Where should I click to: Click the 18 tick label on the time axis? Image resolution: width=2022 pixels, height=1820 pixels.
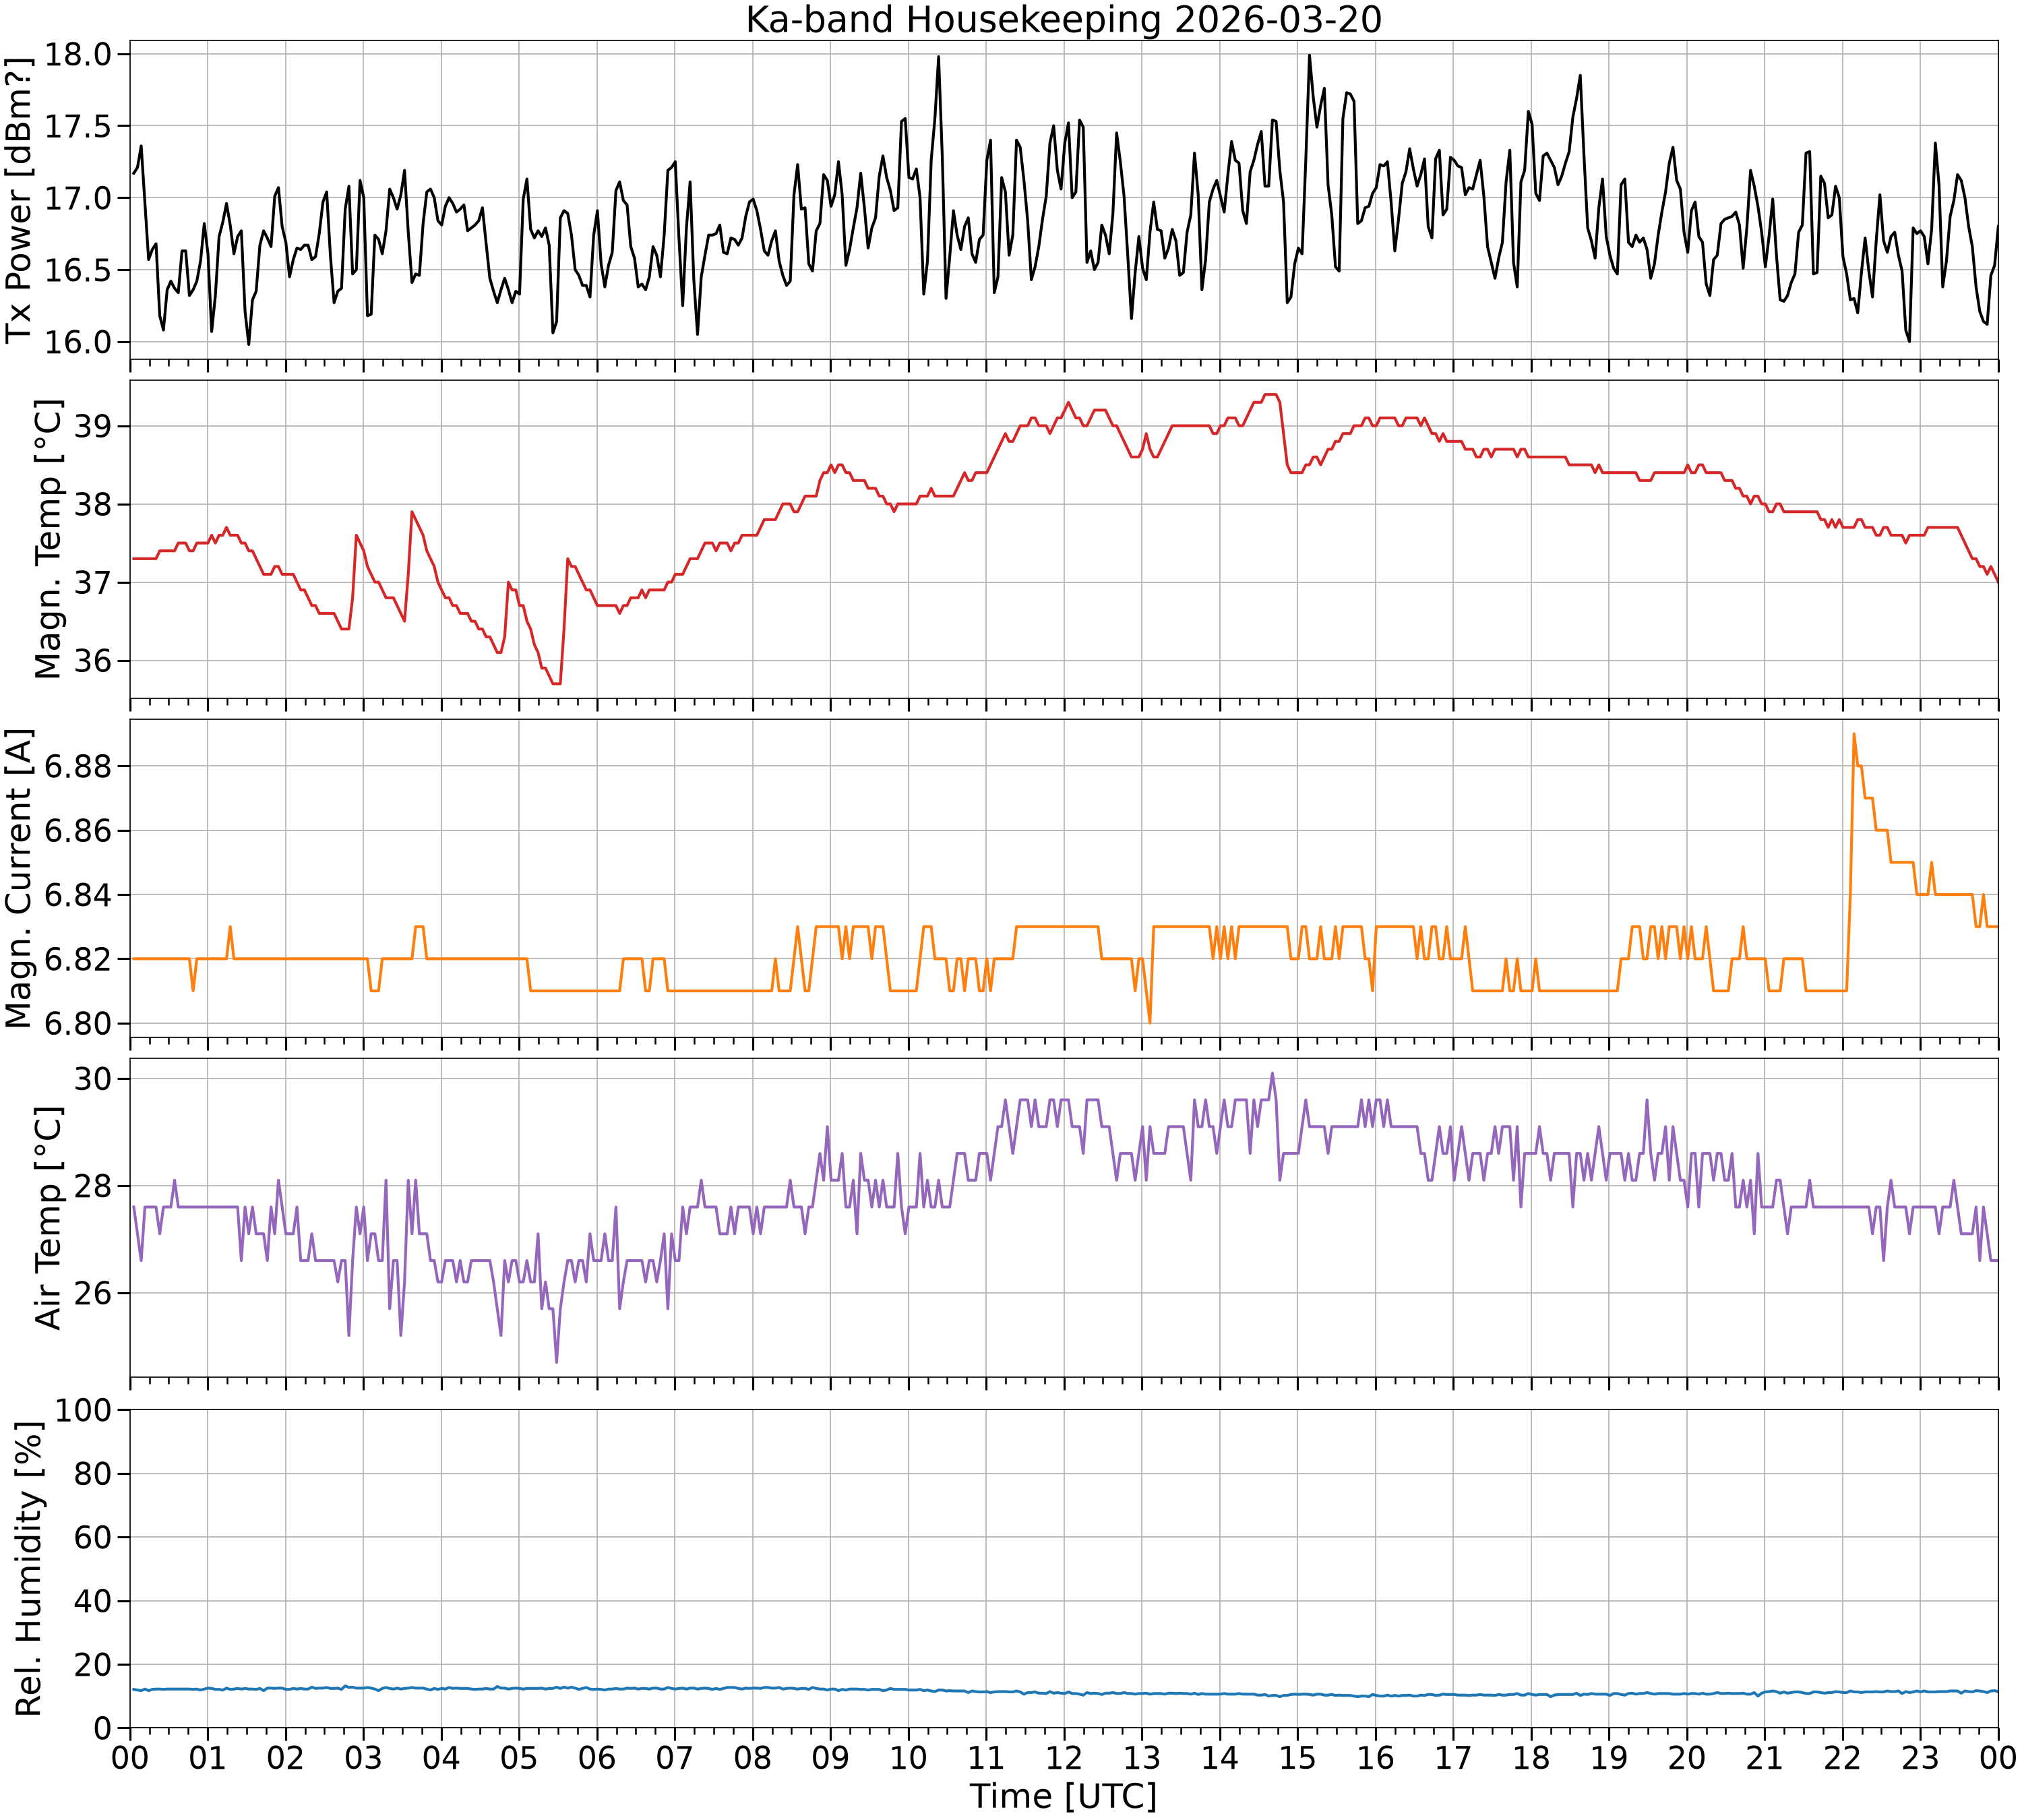[x=1531, y=1757]
